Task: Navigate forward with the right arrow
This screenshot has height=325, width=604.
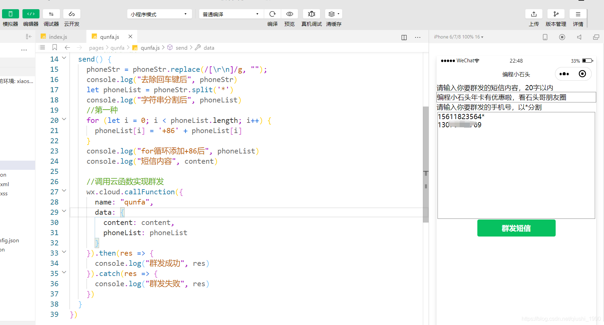Action: [x=79, y=48]
